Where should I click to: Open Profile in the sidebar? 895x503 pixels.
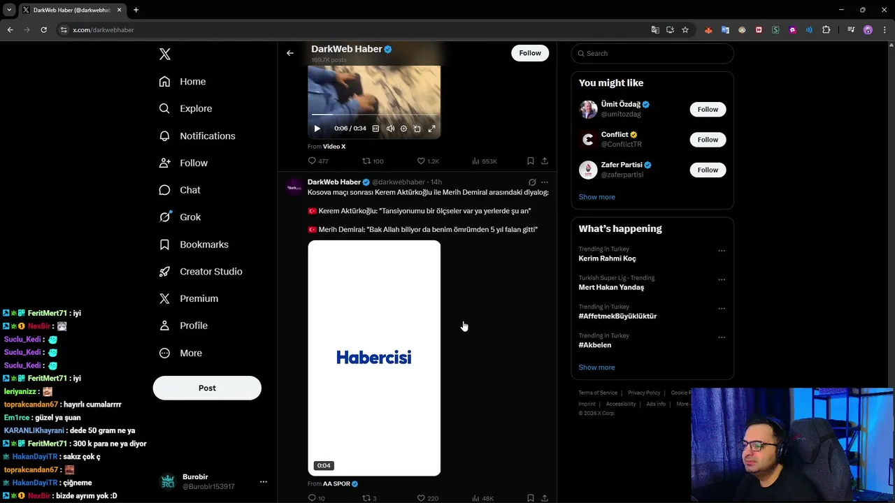(x=183, y=326)
